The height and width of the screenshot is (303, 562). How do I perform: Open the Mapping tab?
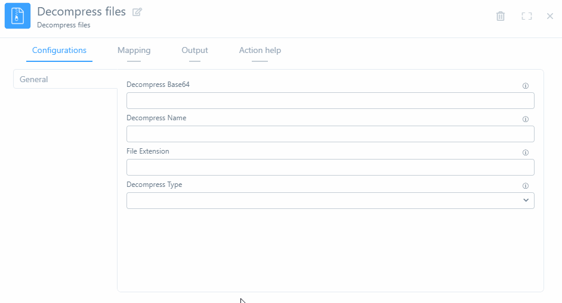(134, 51)
